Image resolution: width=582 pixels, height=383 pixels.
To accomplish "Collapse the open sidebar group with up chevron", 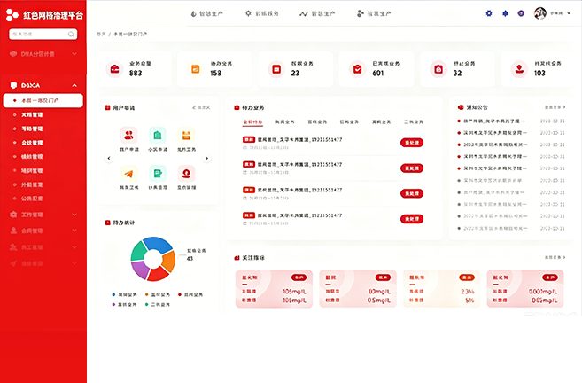I will pos(74,85).
